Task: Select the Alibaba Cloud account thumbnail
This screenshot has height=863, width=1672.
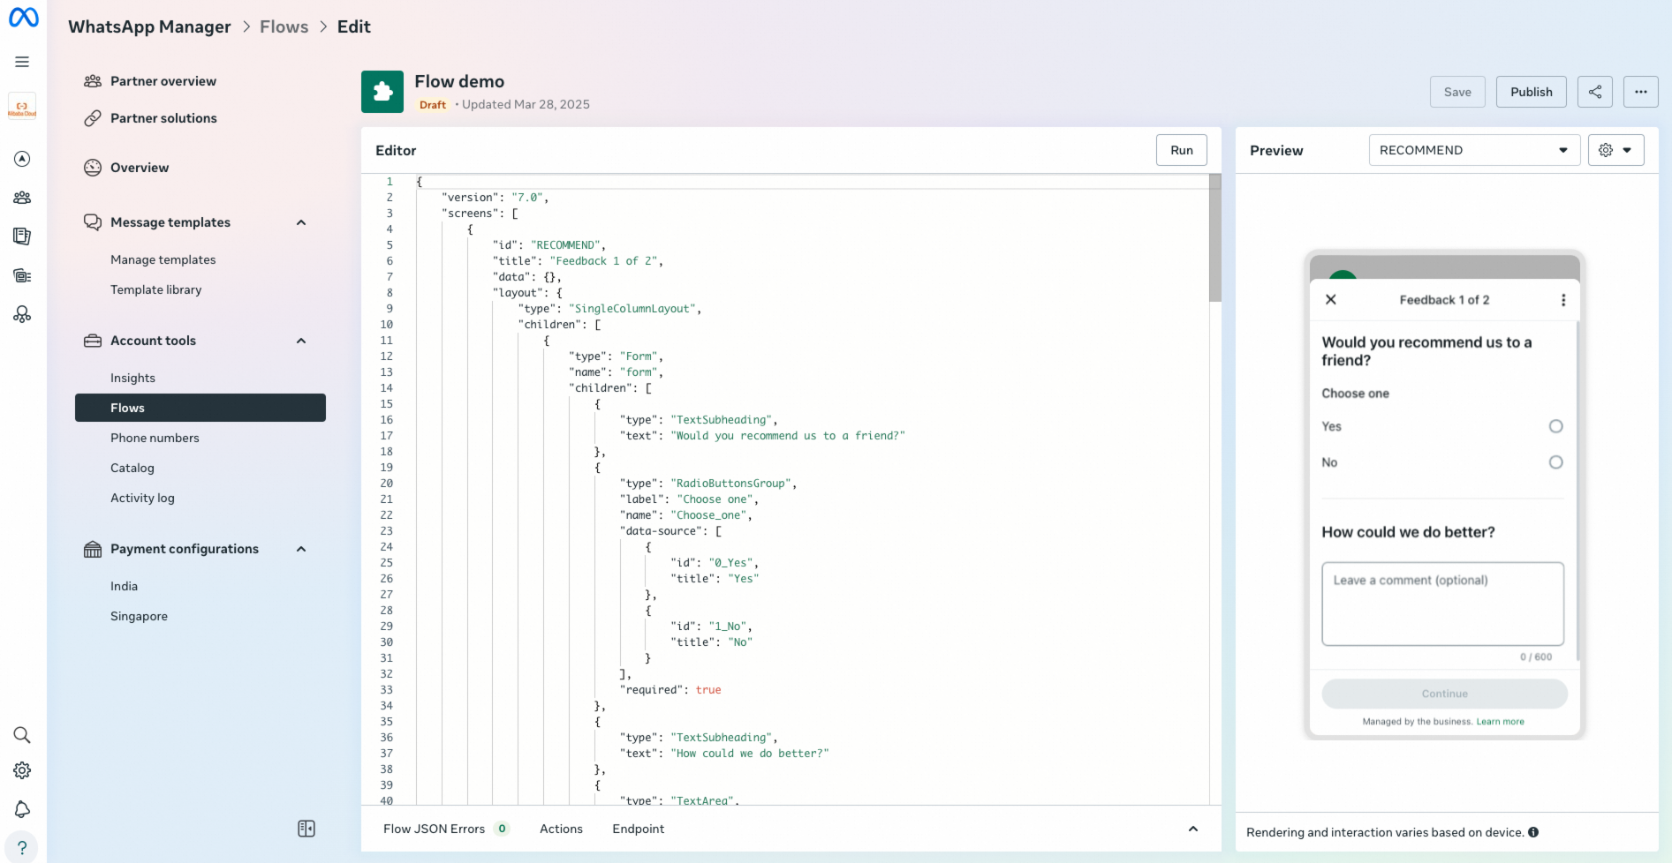Action: tap(22, 106)
